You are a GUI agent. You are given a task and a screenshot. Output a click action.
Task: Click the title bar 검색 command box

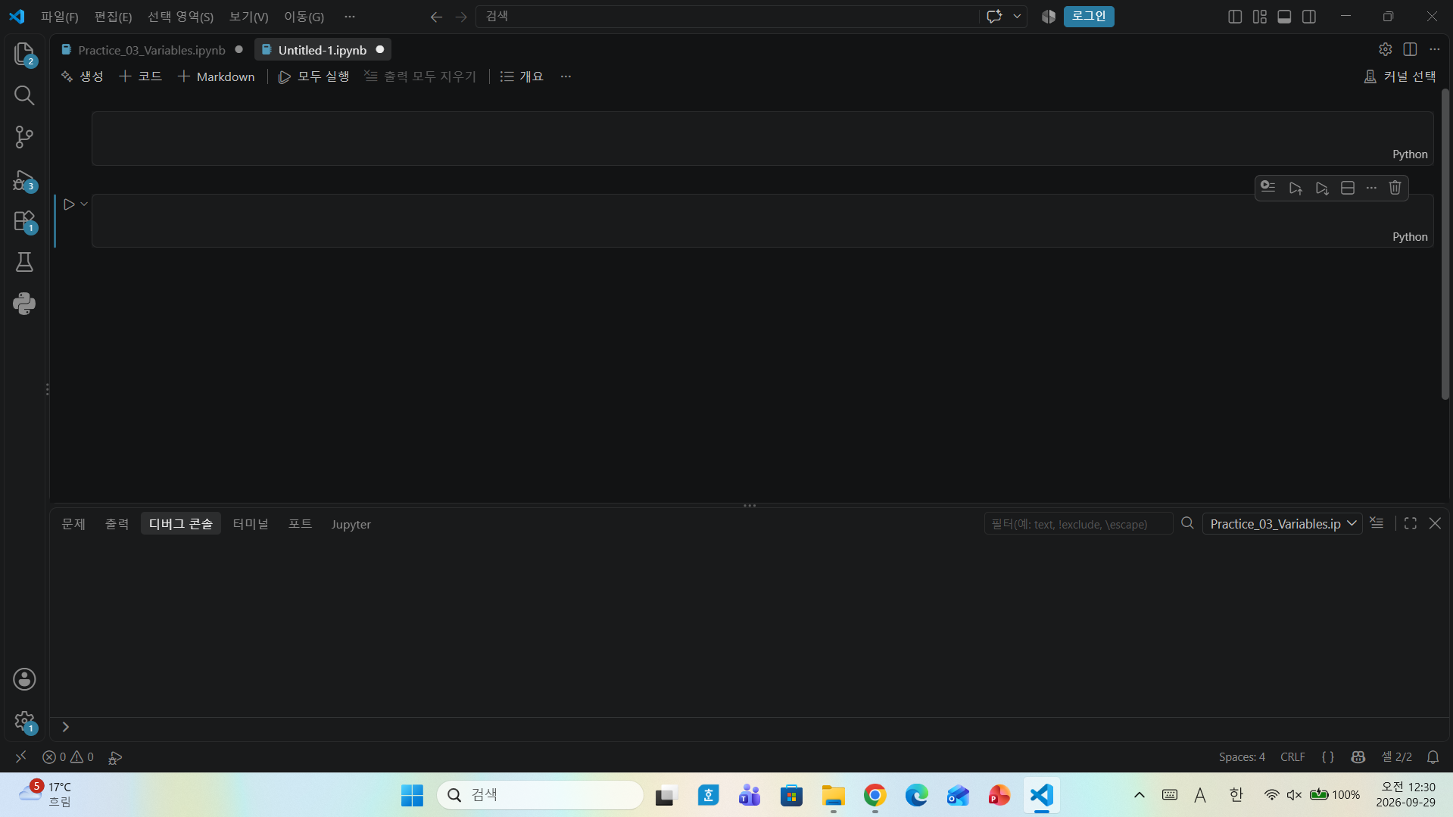click(727, 17)
